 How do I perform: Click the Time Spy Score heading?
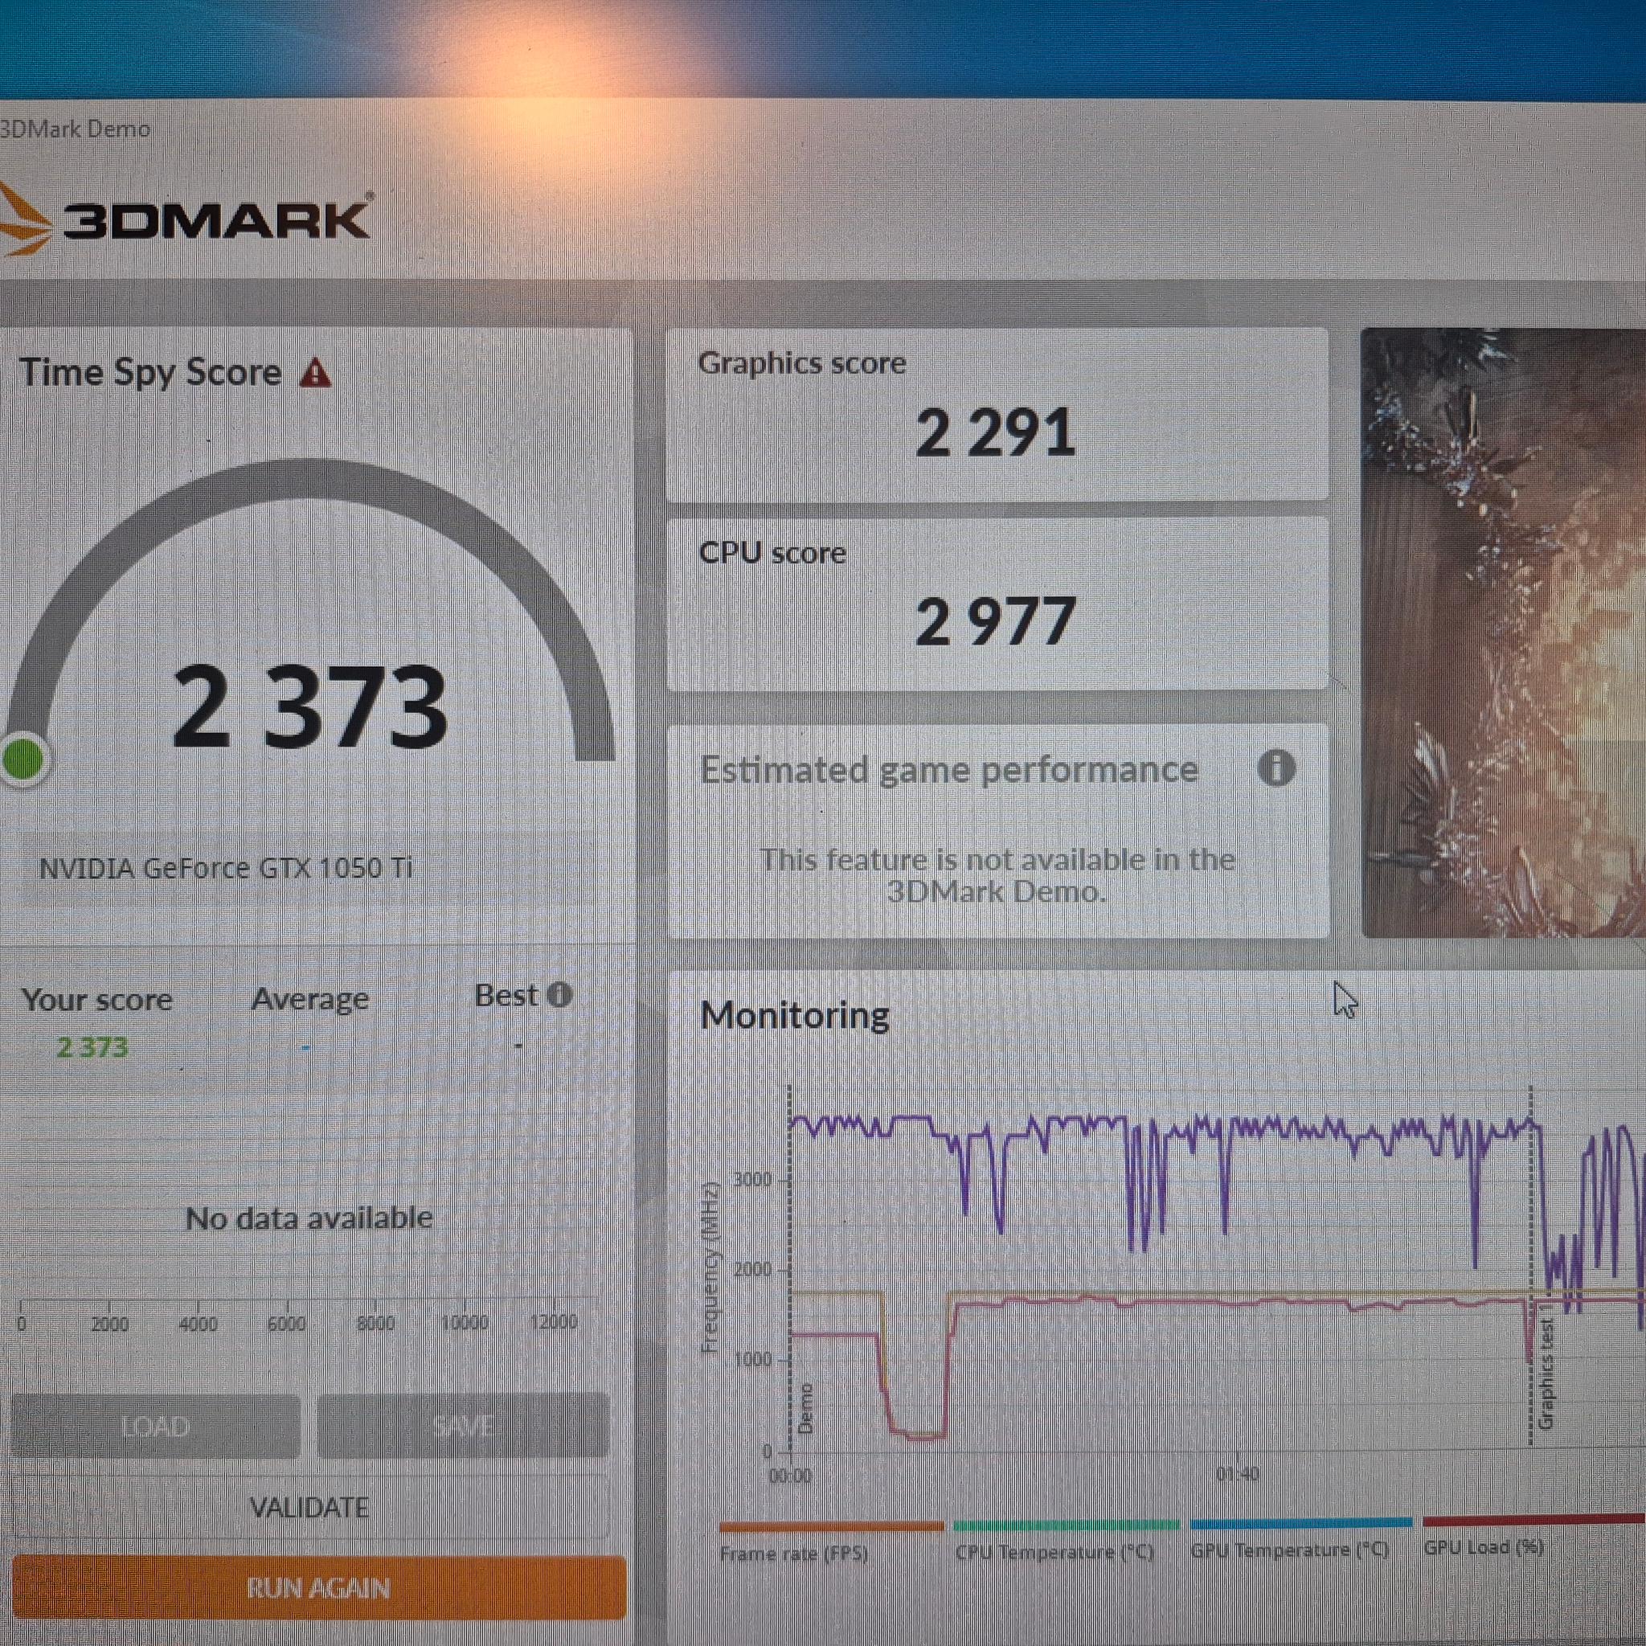[x=151, y=372]
